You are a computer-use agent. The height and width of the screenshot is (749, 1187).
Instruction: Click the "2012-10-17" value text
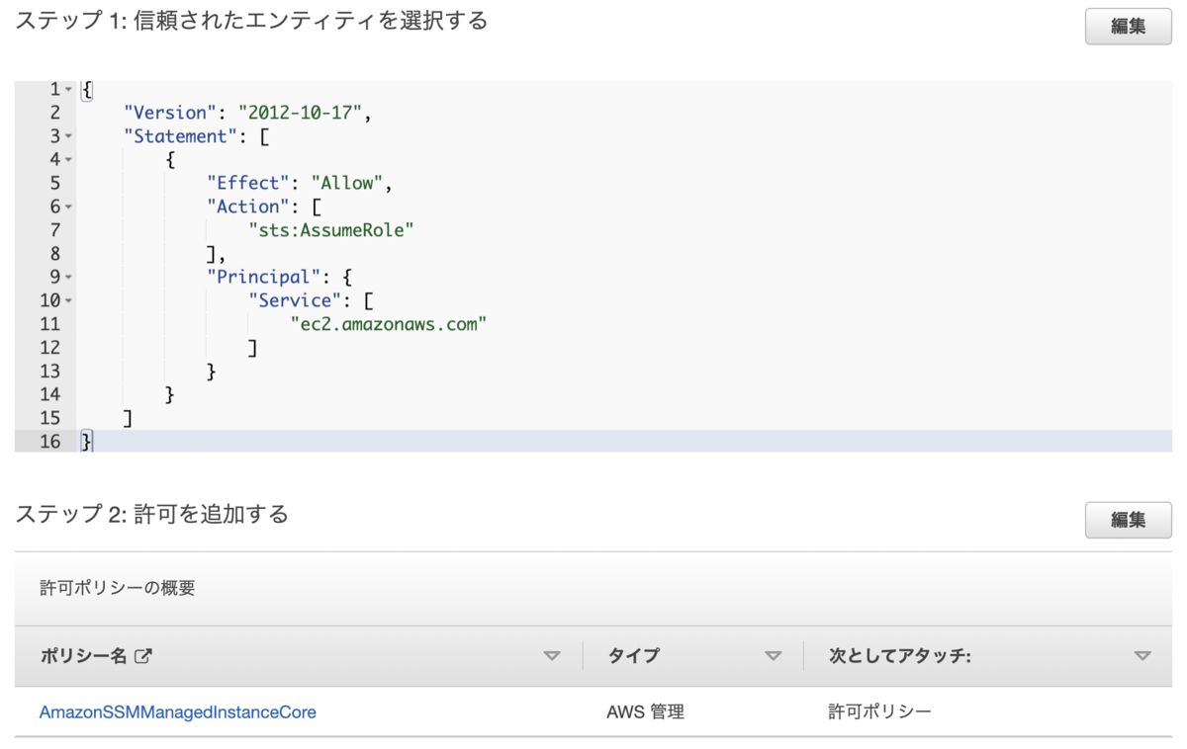[301, 113]
